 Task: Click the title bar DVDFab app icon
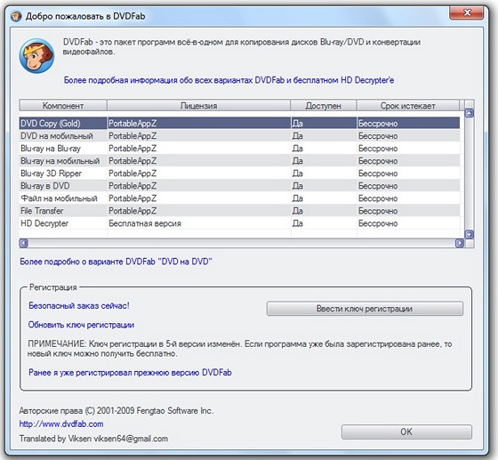pyautogui.click(x=16, y=16)
